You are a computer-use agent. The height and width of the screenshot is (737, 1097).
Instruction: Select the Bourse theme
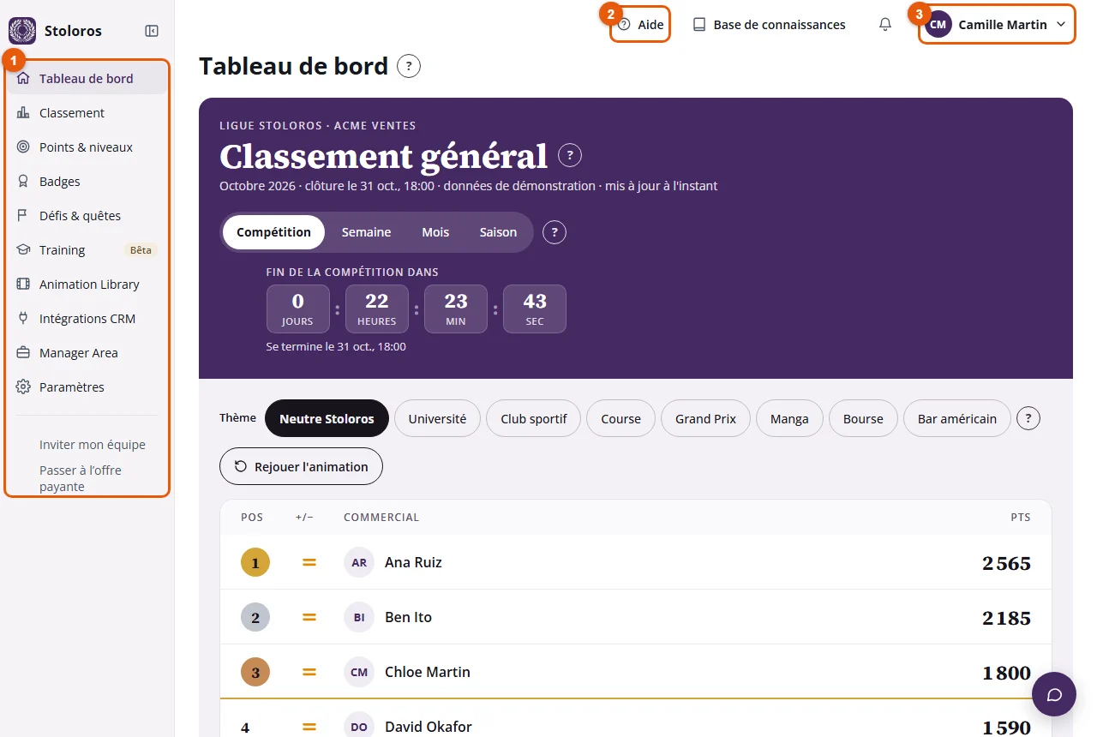(x=863, y=419)
